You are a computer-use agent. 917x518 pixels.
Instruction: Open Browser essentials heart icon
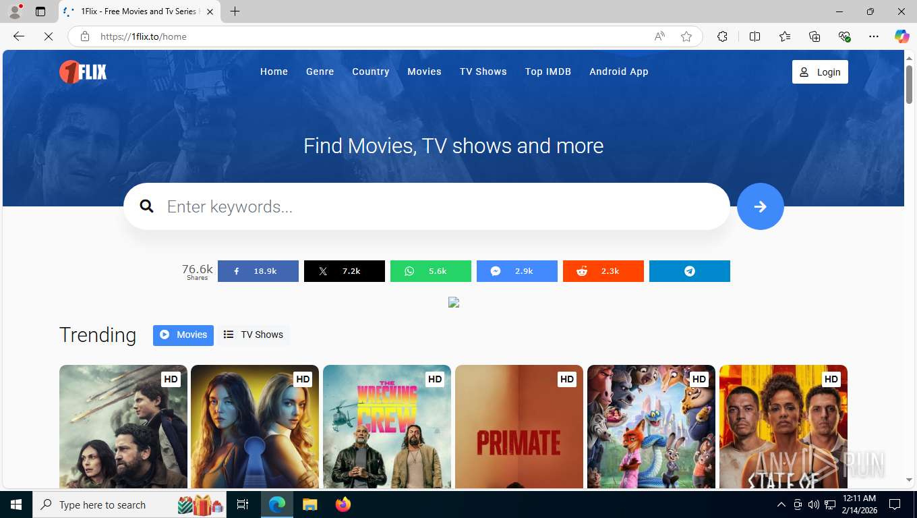[844, 36]
